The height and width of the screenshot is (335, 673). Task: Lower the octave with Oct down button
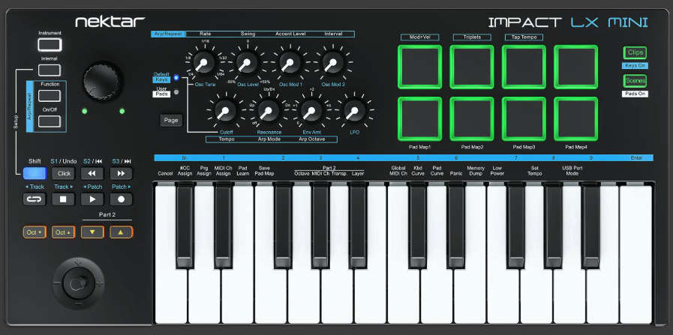click(x=35, y=232)
